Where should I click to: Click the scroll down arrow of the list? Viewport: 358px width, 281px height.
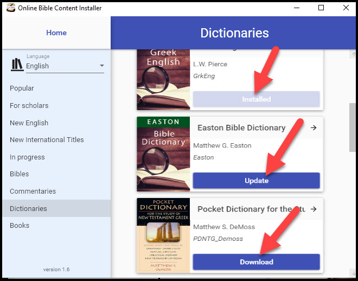pyautogui.click(x=353, y=272)
